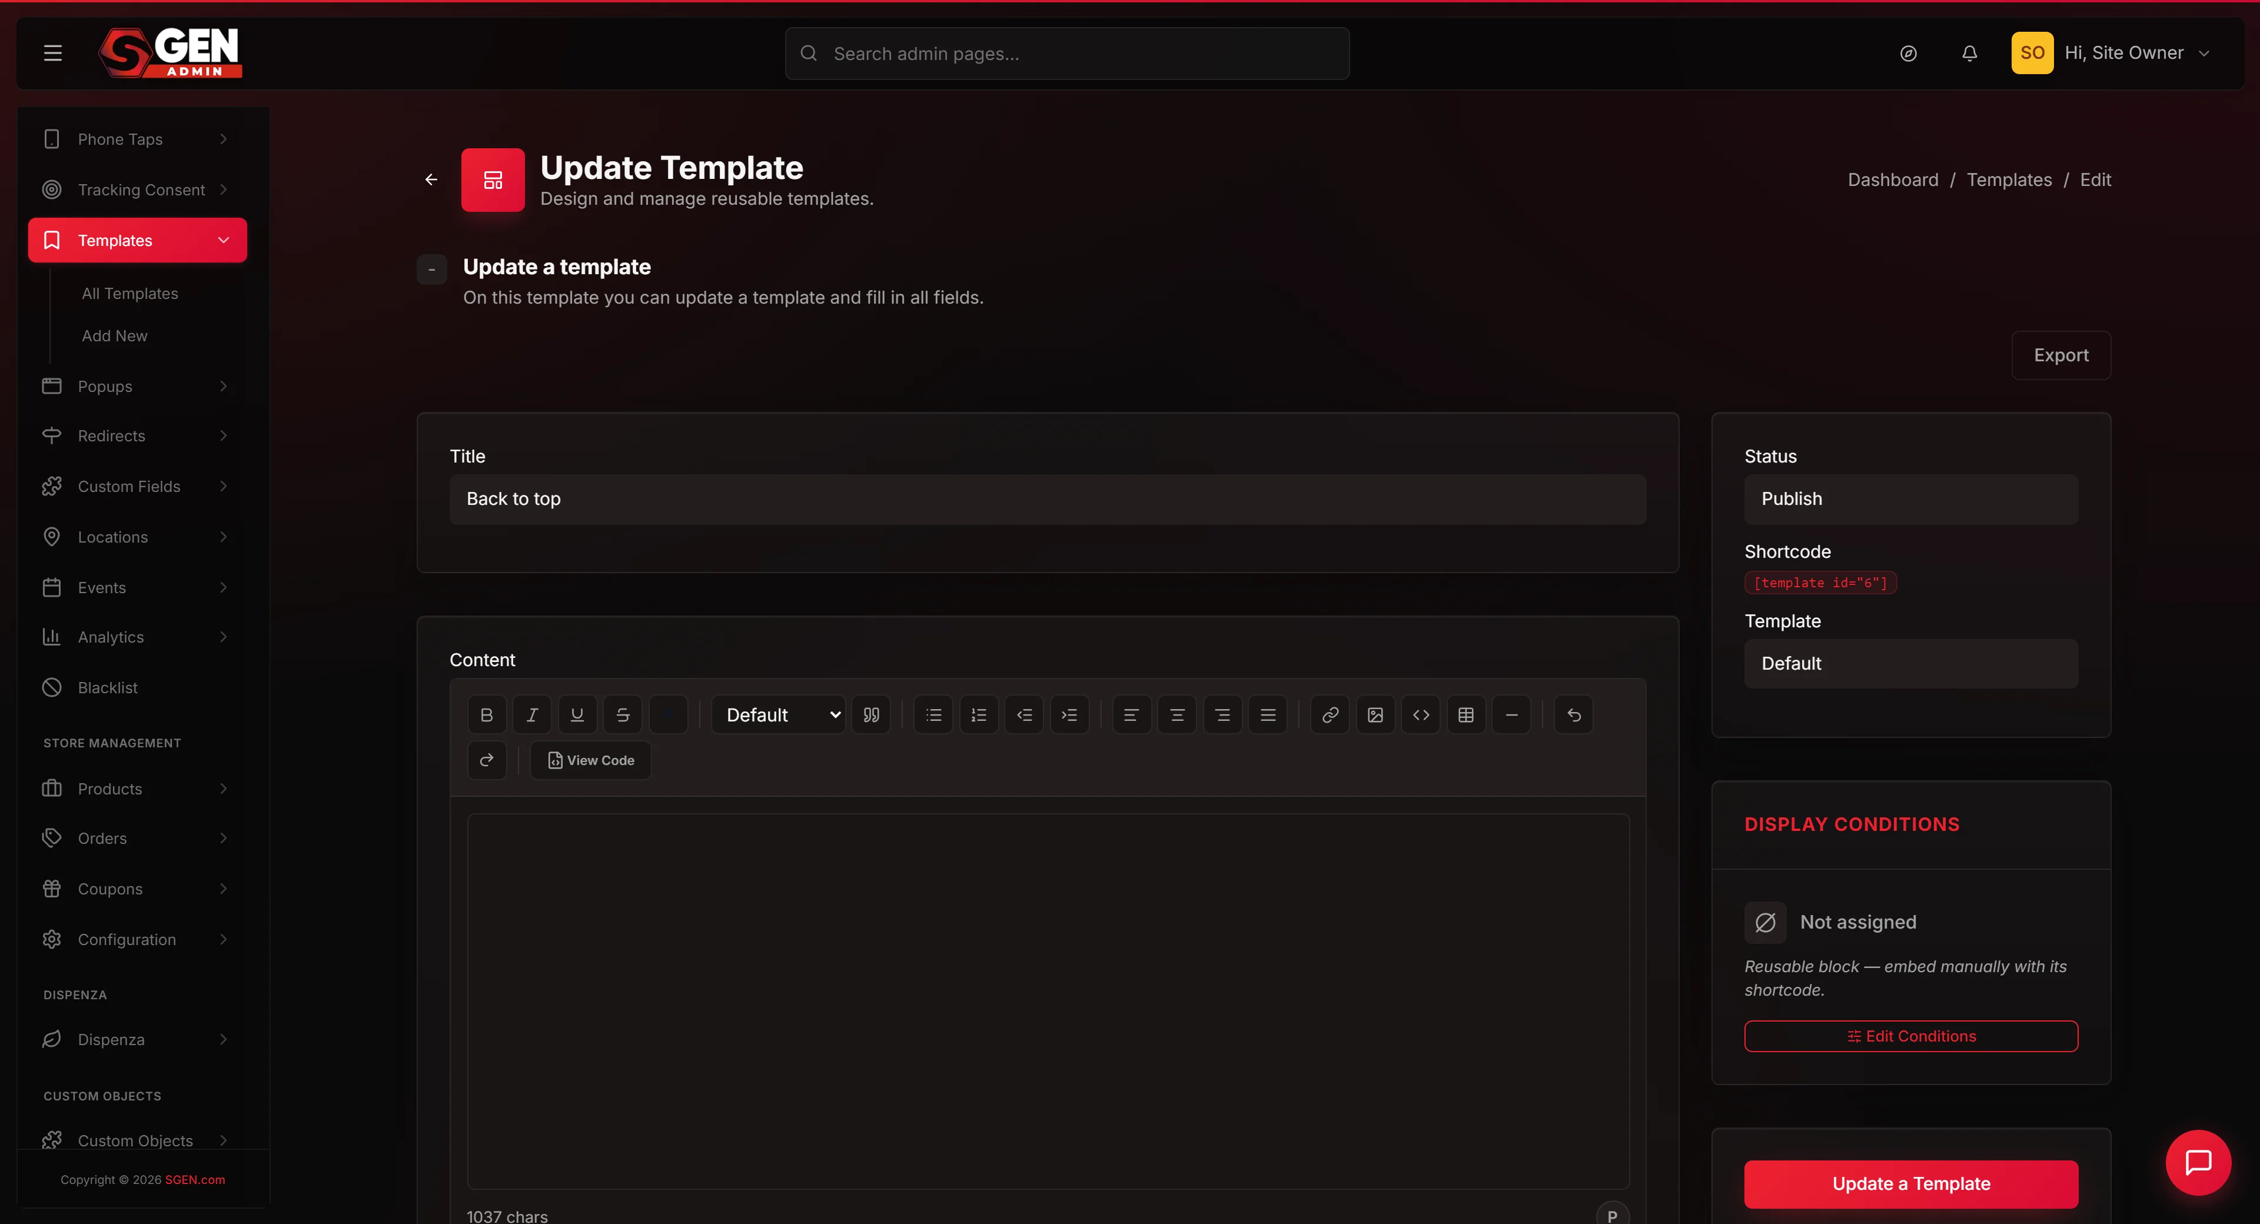Apply underline formatting in the editor
The width and height of the screenshot is (2260, 1224).
tap(577, 715)
